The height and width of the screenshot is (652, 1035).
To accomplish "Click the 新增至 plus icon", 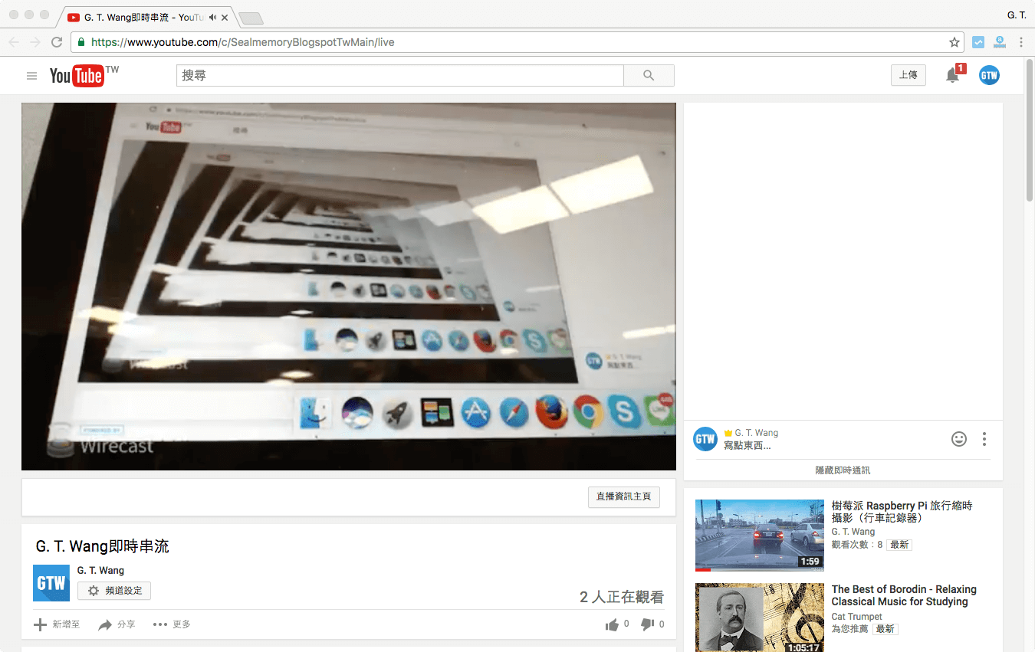I will [39, 624].
